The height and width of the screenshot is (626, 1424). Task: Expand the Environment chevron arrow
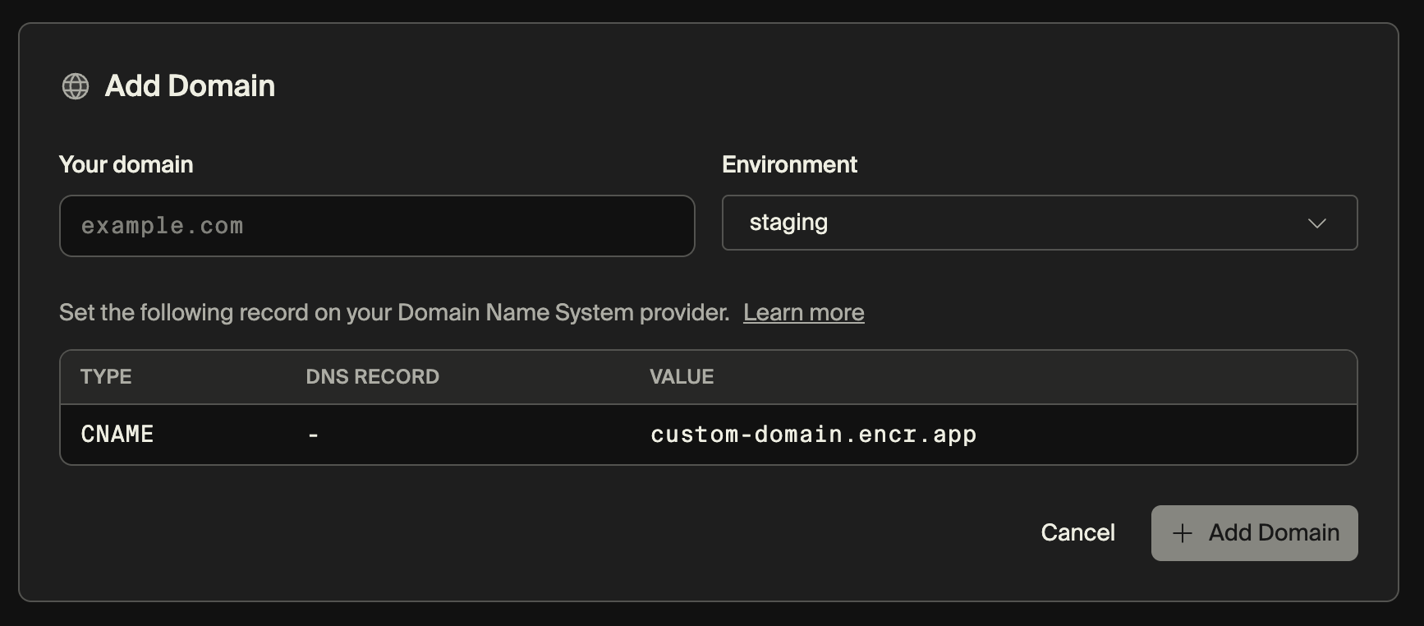click(x=1317, y=223)
